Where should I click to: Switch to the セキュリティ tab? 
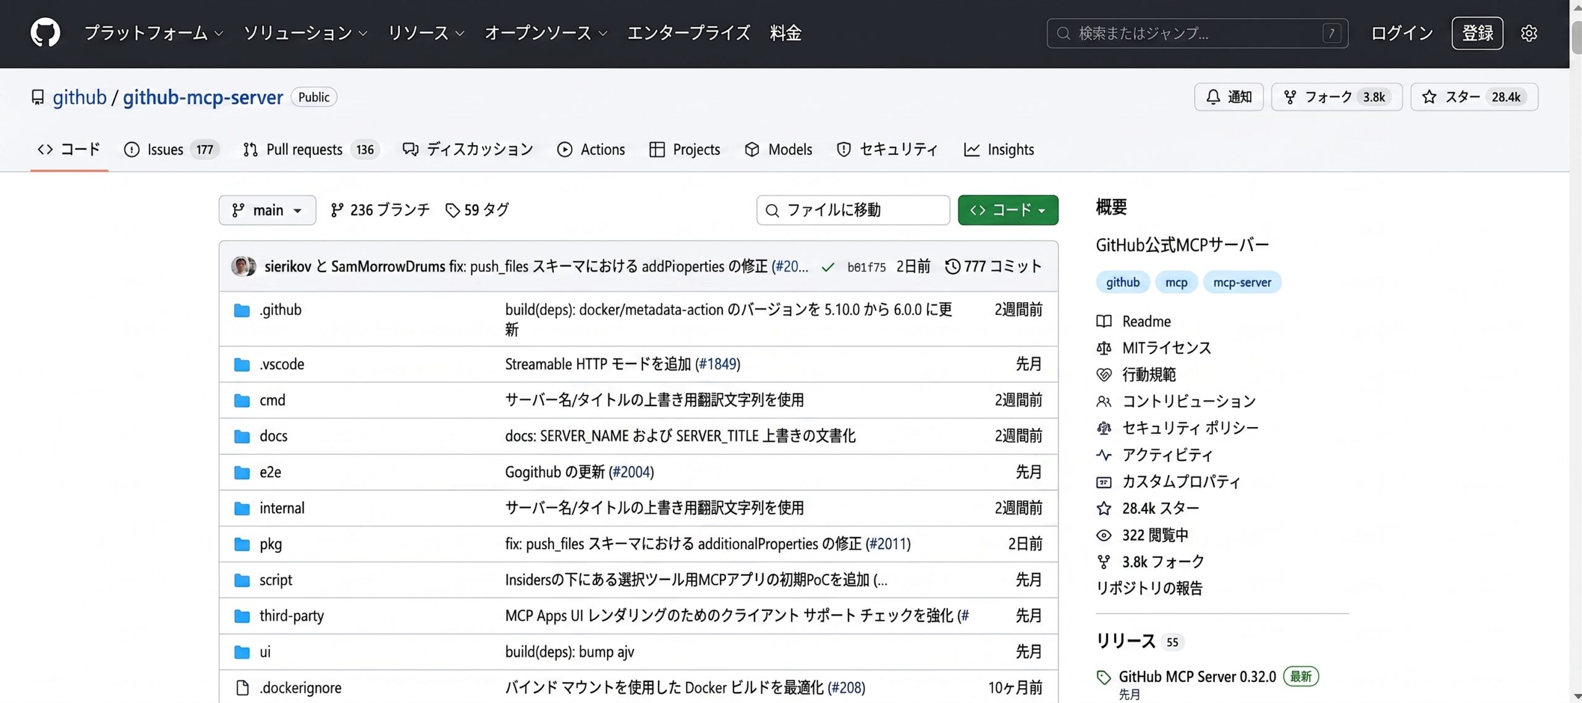click(887, 149)
